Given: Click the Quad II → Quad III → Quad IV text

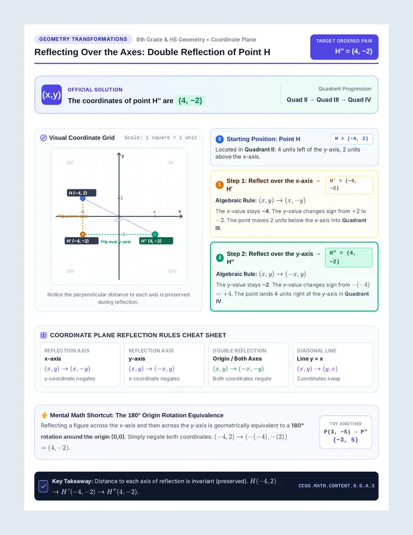Looking at the screenshot, I should tap(329, 100).
